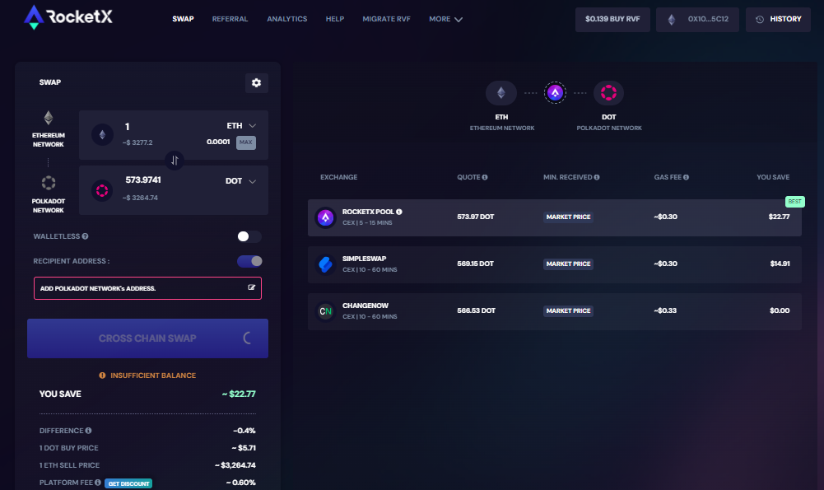The width and height of the screenshot is (824, 490).
Task: Click the $14.91 savings value
Action: tap(780, 264)
